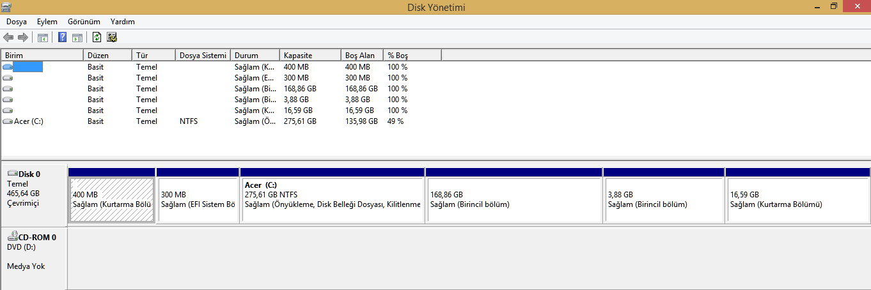Click the Disk Yönetimi window icon in title bar
This screenshot has height=290, width=871.
click(7, 6)
